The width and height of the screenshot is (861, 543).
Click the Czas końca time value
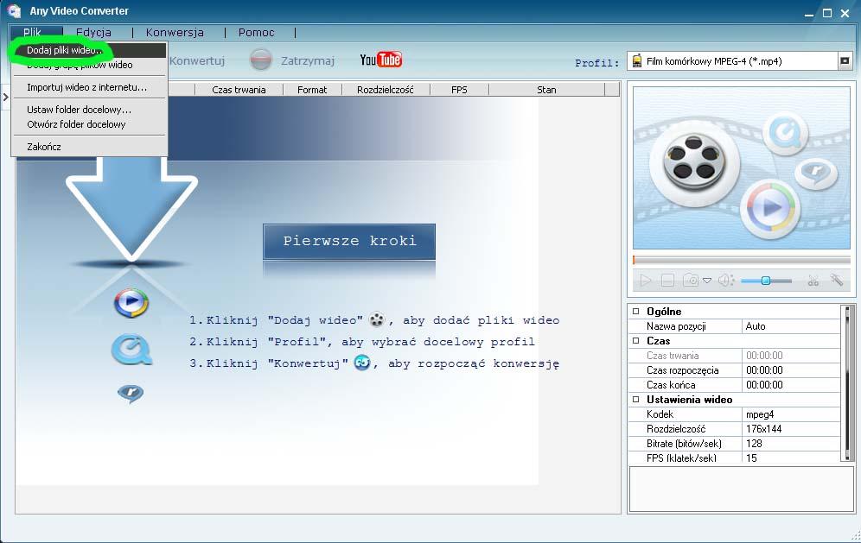(x=791, y=385)
